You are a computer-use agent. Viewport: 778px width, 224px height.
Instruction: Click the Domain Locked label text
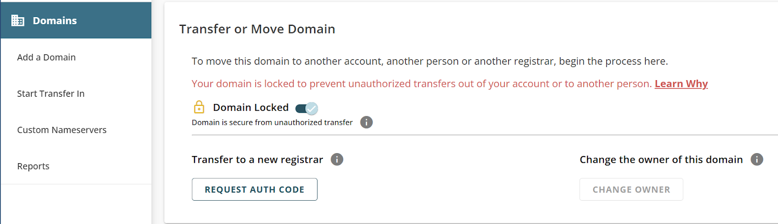[x=250, y=107]
